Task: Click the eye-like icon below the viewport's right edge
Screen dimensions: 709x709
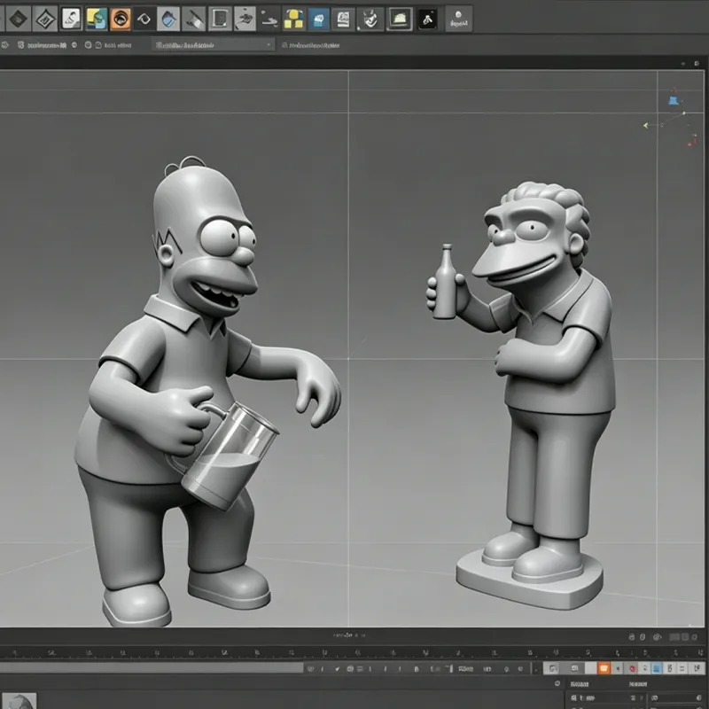Action: [x=657, y=636]
